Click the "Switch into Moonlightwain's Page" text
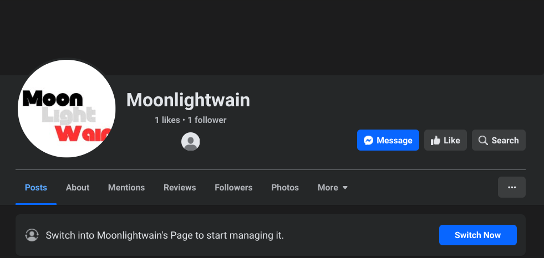 (x=165, y=235)
